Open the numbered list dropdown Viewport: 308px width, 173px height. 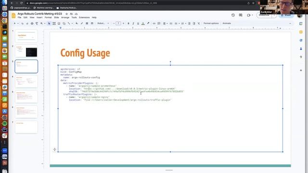(x=183, y=24)
